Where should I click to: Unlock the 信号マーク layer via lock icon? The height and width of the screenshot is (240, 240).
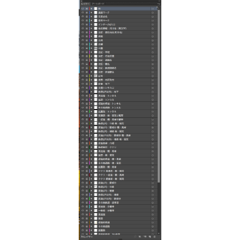[x=87, y=20]
